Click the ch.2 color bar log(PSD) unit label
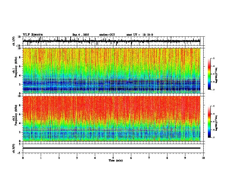Viewport: 229px width, 177px height. (x=217, y=123)
